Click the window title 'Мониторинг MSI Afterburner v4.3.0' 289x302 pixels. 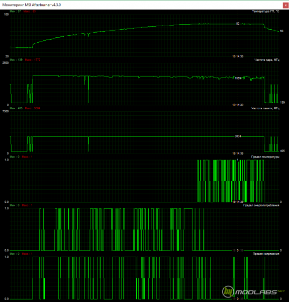[x=32, y=5]
